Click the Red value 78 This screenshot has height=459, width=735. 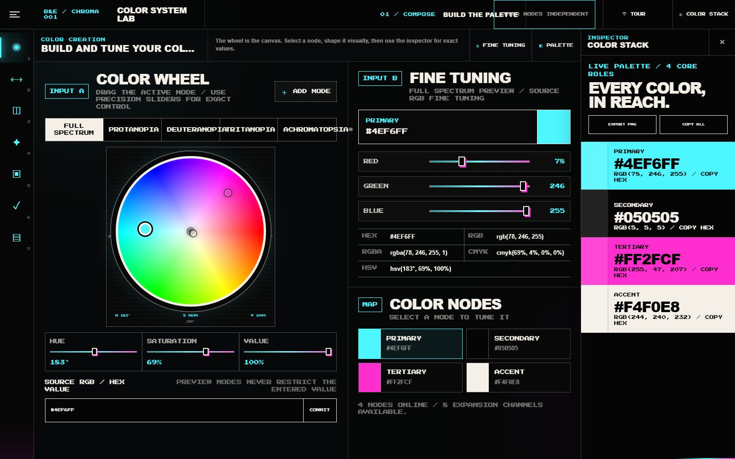(559, 161)
